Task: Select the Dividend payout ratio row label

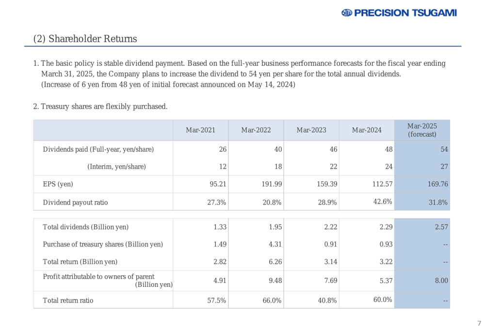Action: tap(75, 203)
